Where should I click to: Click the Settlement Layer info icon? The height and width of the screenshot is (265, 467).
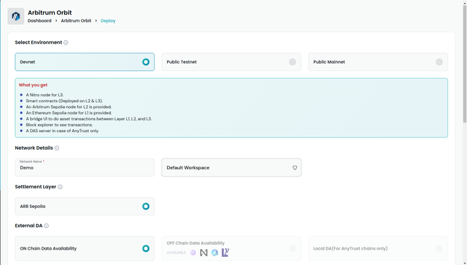[x=60, y=187]
